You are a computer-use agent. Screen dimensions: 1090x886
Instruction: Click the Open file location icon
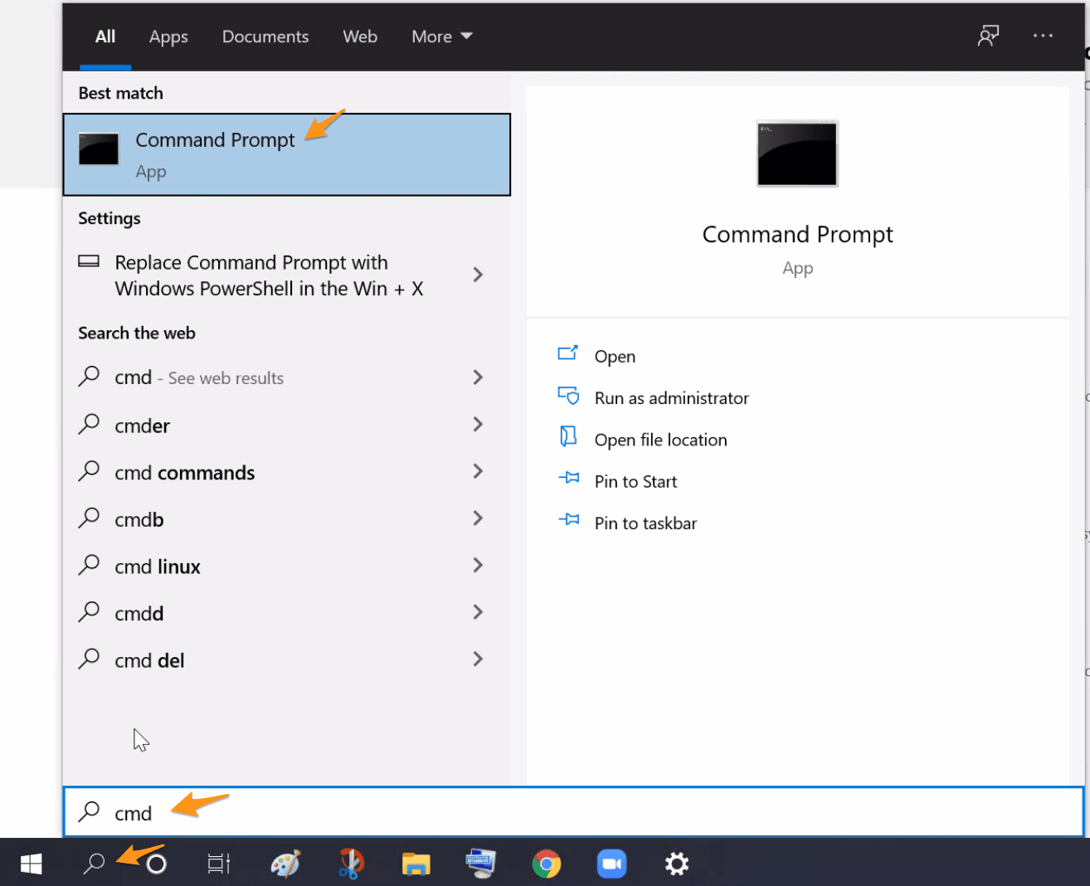pyautogui.click(x=569, y=438)
